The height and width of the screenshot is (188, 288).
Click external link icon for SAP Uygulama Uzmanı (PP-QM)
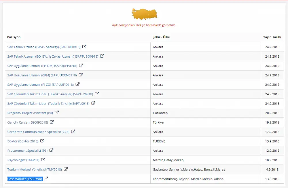pyautogui.click(x=81, y=65)
